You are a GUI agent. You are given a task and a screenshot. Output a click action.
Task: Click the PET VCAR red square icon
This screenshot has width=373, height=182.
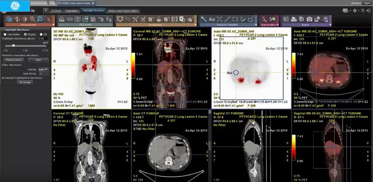click(x=93, y=19)
